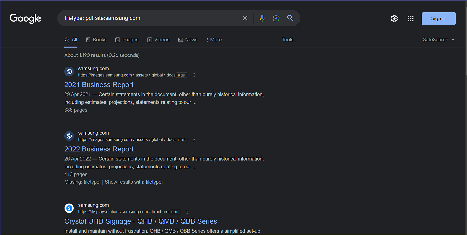The width and height of the screenshot is (467, 235).
Task: Start voice search with microphone icon
Action: point(262,18)
